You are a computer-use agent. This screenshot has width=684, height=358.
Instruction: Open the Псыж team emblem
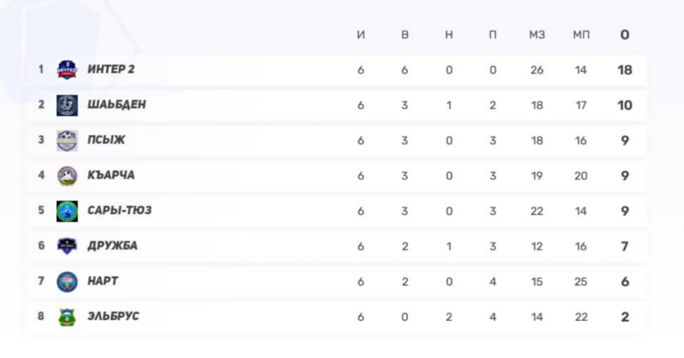click(x=66, y=141)
